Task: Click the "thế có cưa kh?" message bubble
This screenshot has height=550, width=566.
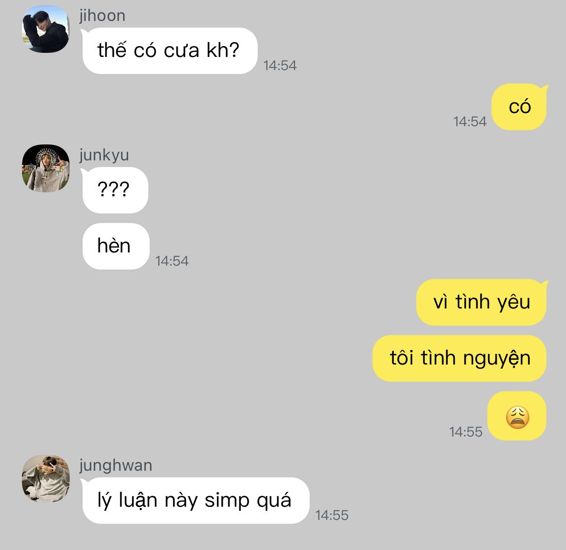Action: 170,51
